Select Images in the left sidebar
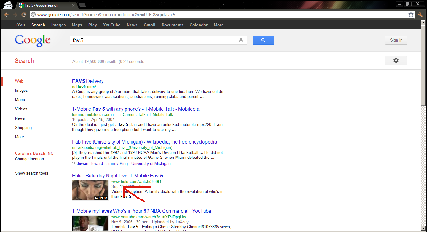The height and width of the screenshot is (232, 427). (x=21, y=90)
